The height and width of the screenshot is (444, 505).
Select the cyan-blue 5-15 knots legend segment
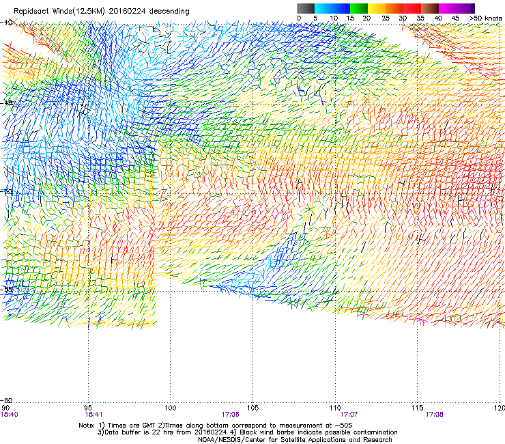[332, 8]
